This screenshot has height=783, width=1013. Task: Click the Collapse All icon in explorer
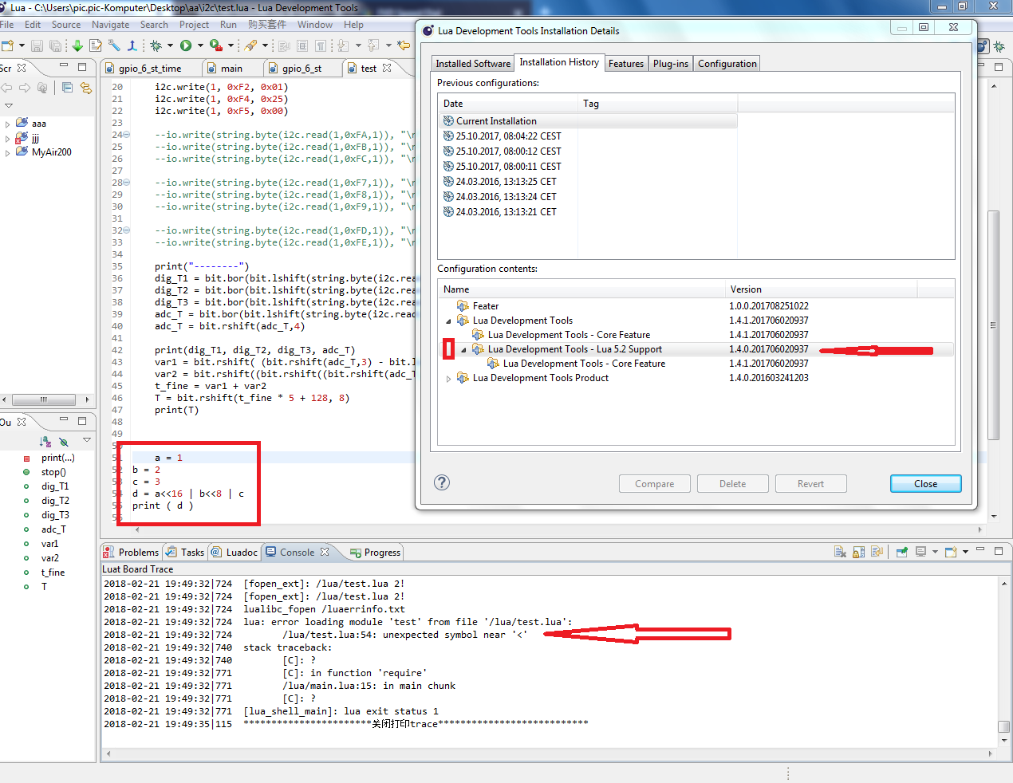coord(67,88)
